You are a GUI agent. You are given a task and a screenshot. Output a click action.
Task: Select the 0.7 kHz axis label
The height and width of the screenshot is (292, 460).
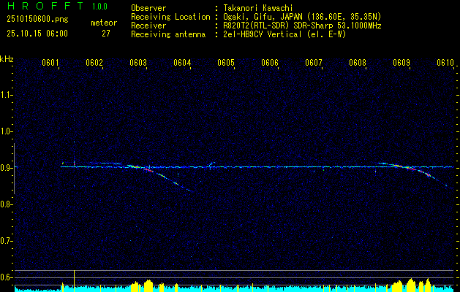coord(7,240)
